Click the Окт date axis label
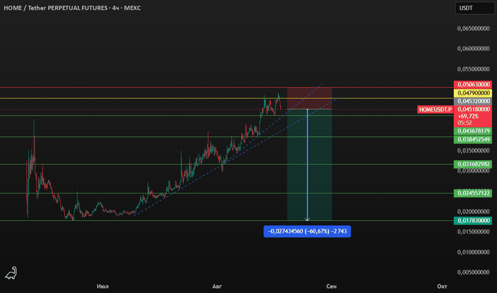 442,287
